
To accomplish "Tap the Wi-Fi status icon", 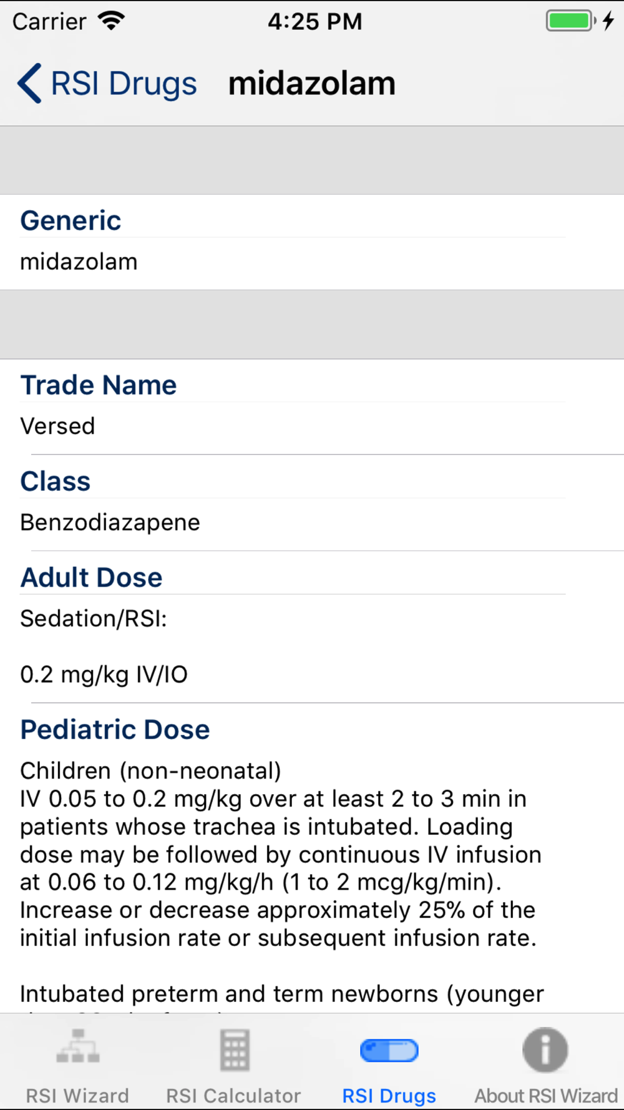I will 112,21.
